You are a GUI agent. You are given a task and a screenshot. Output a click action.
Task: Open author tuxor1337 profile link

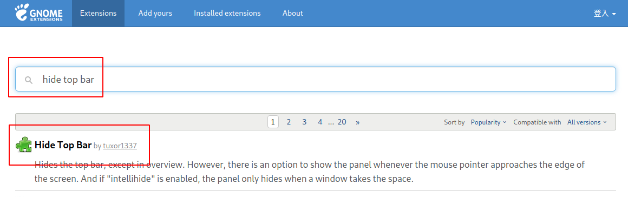click(120, 146)
